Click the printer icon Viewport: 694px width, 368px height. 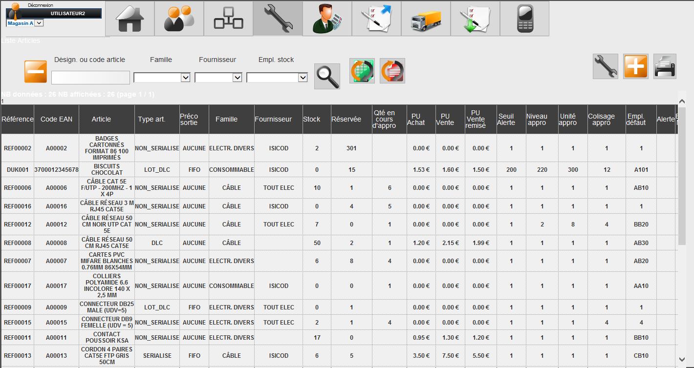(665, 66)
